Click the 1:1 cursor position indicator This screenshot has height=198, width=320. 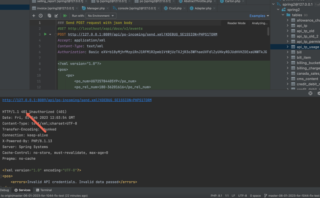(227, 196)
